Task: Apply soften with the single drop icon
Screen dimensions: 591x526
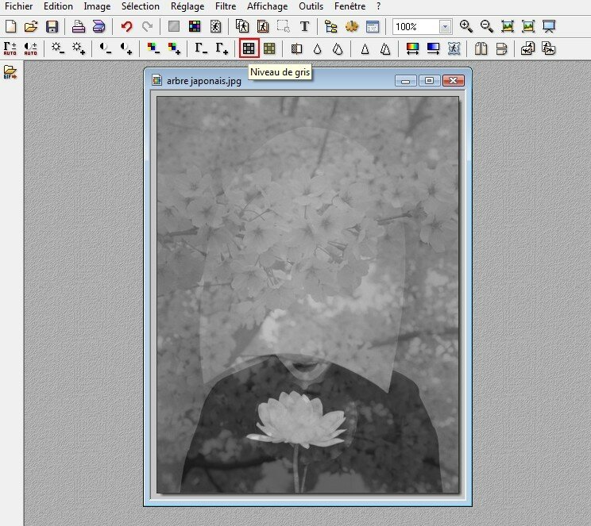Action: [x=318, y=48]
